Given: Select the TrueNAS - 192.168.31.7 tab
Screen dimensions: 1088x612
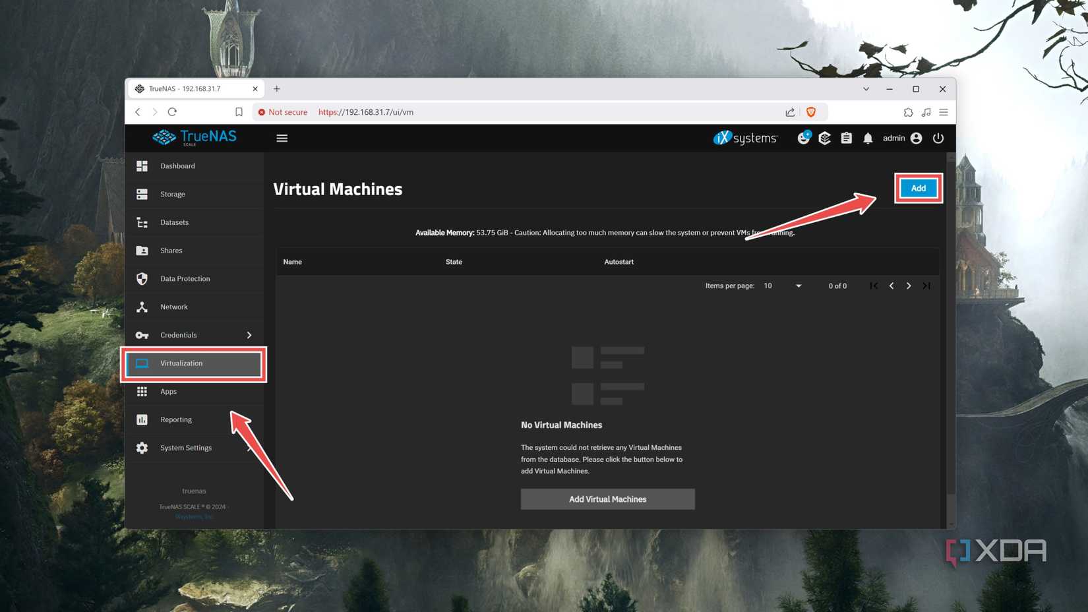Looking at the screenshot, I should (195, 88).
